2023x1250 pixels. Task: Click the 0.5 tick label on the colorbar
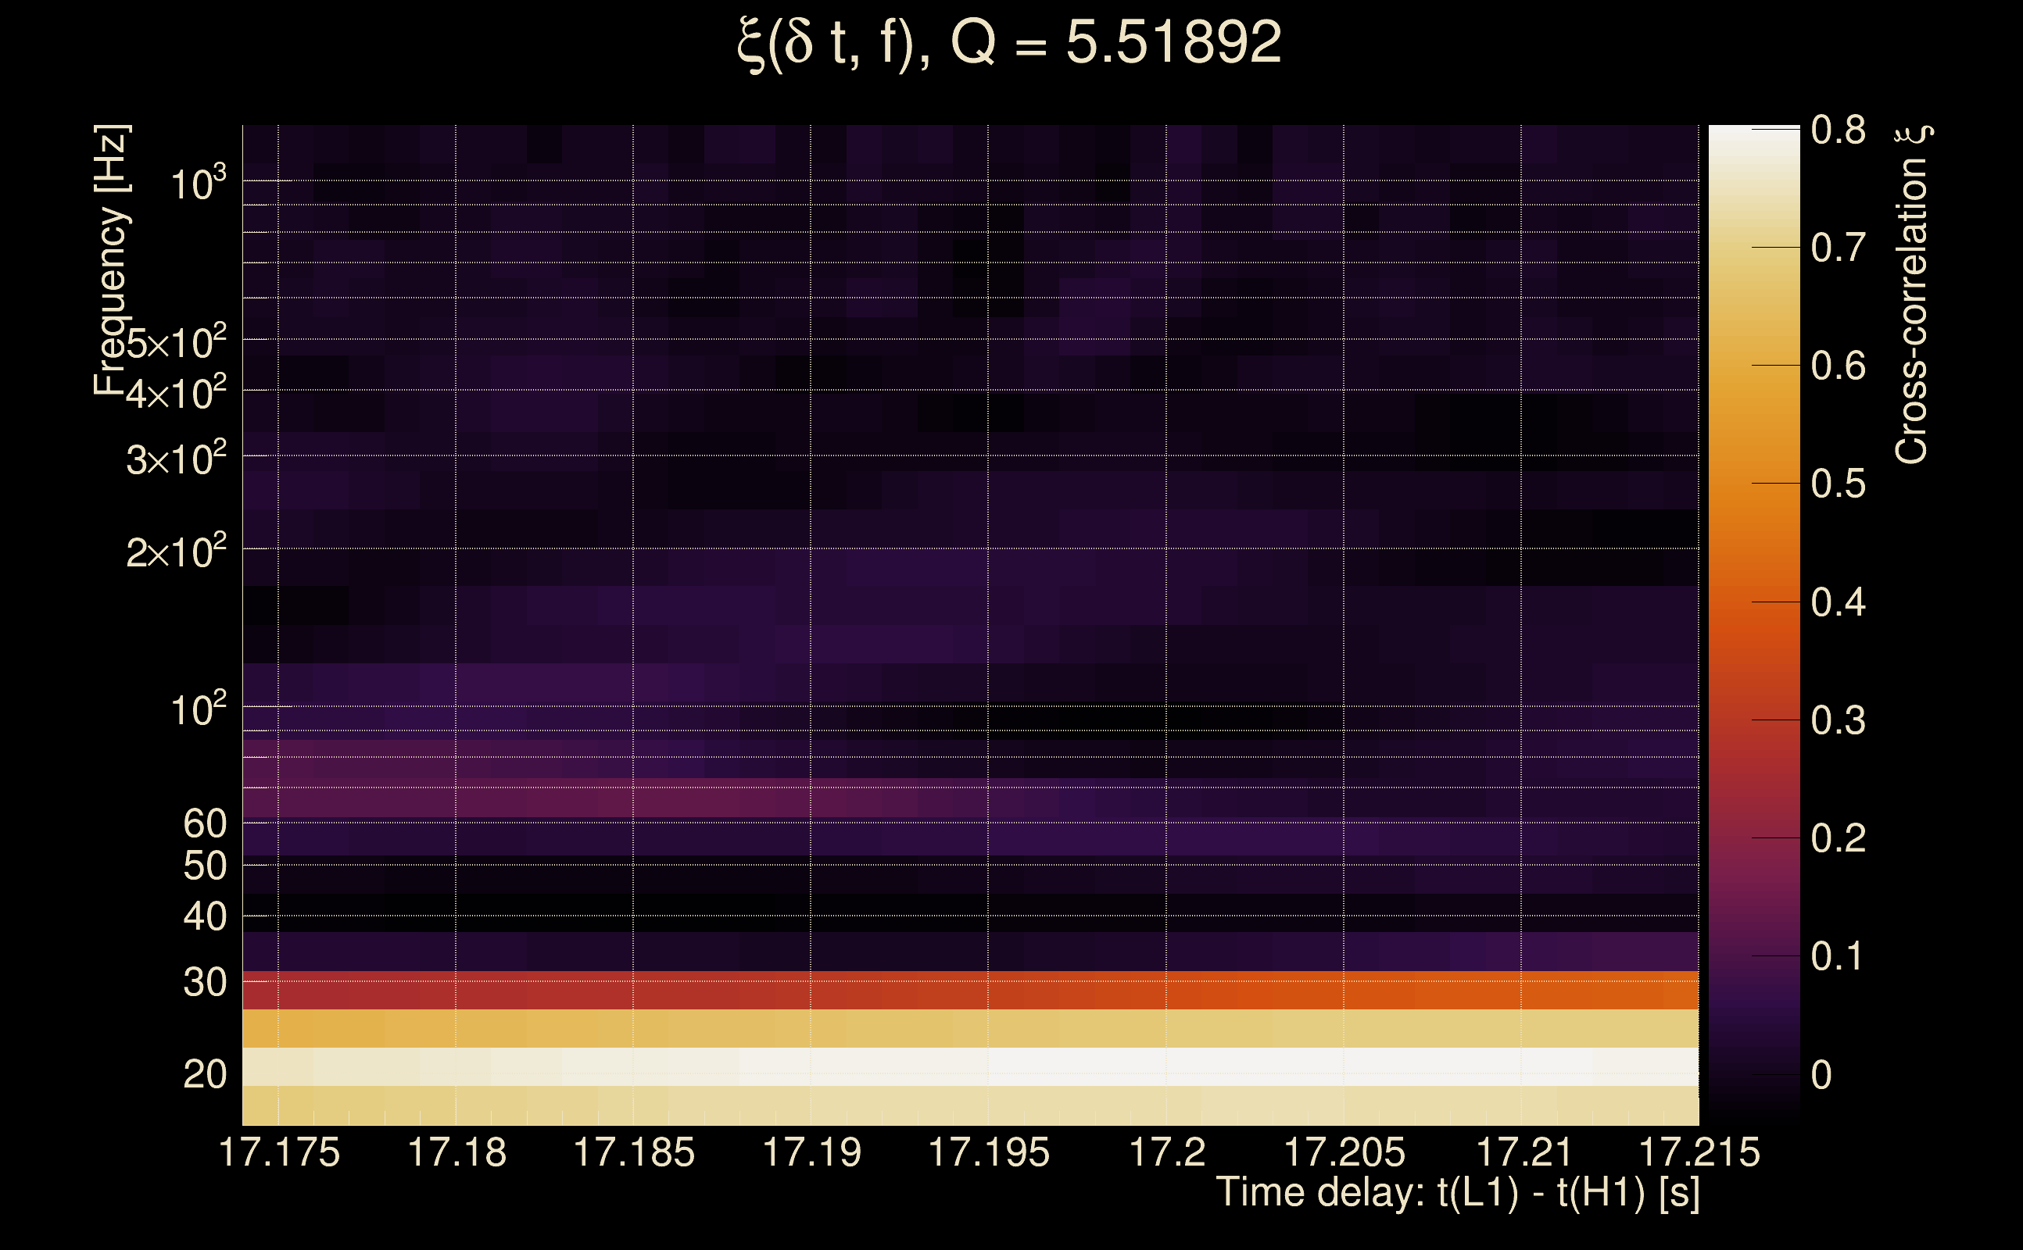coord(1838,484)
